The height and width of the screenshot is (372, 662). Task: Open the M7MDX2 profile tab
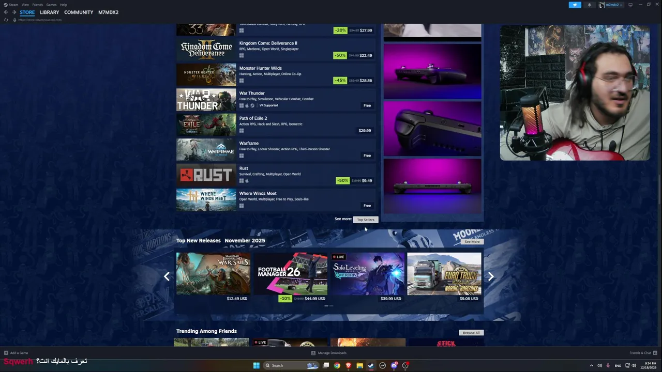point(109,12)
